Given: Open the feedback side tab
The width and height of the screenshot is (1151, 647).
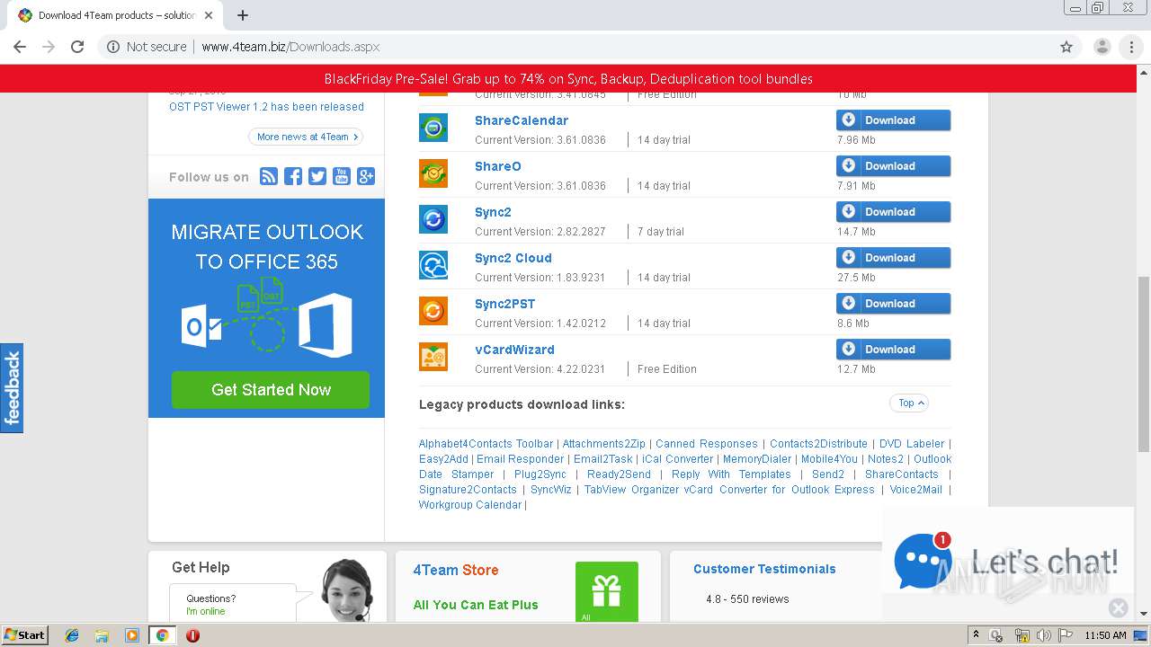Looking at the screenshot, I should (12, 388).
